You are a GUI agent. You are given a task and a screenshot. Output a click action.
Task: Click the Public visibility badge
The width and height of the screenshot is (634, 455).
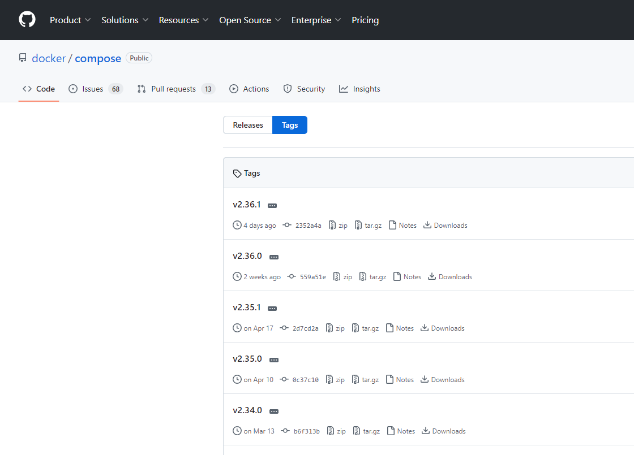(x=139, y=58)
